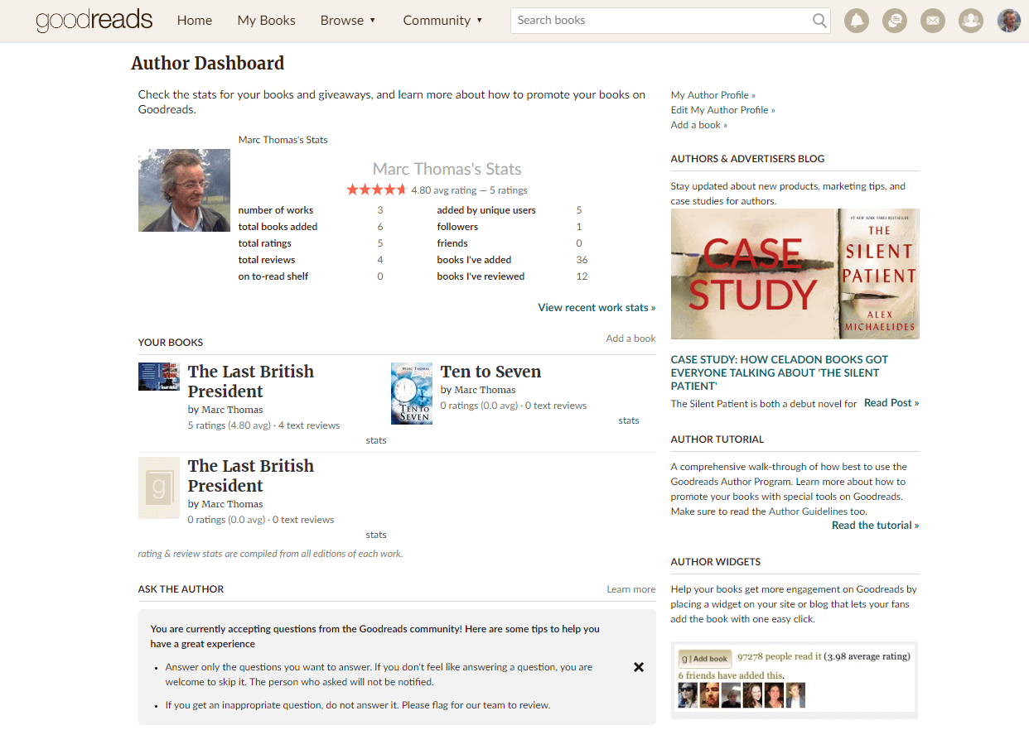
Task: Open the group discussions speech-bubble icon
Action: pyautogui.click(x=895, y=21)
